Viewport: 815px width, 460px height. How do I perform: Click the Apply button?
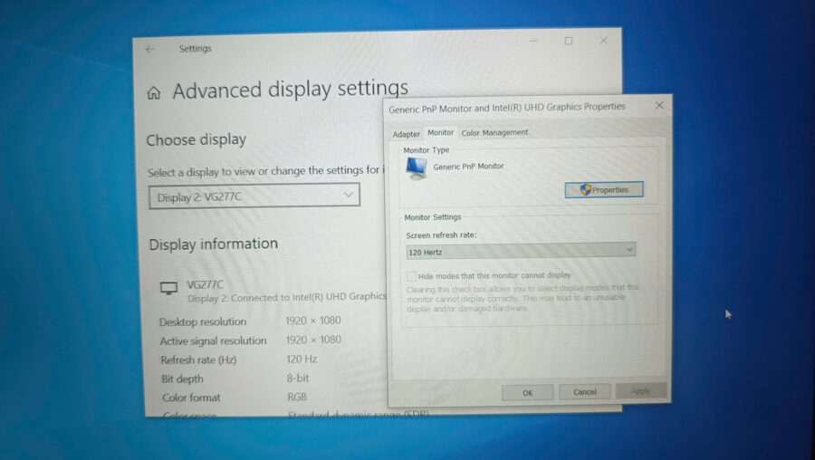click(641, 390)
